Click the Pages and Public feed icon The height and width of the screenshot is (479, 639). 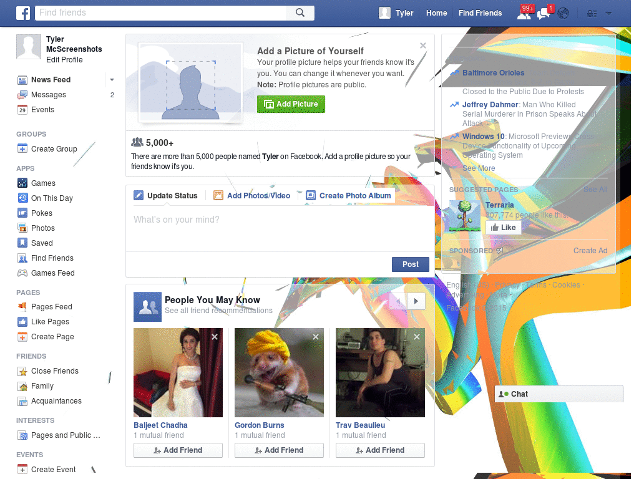point(22,435)
